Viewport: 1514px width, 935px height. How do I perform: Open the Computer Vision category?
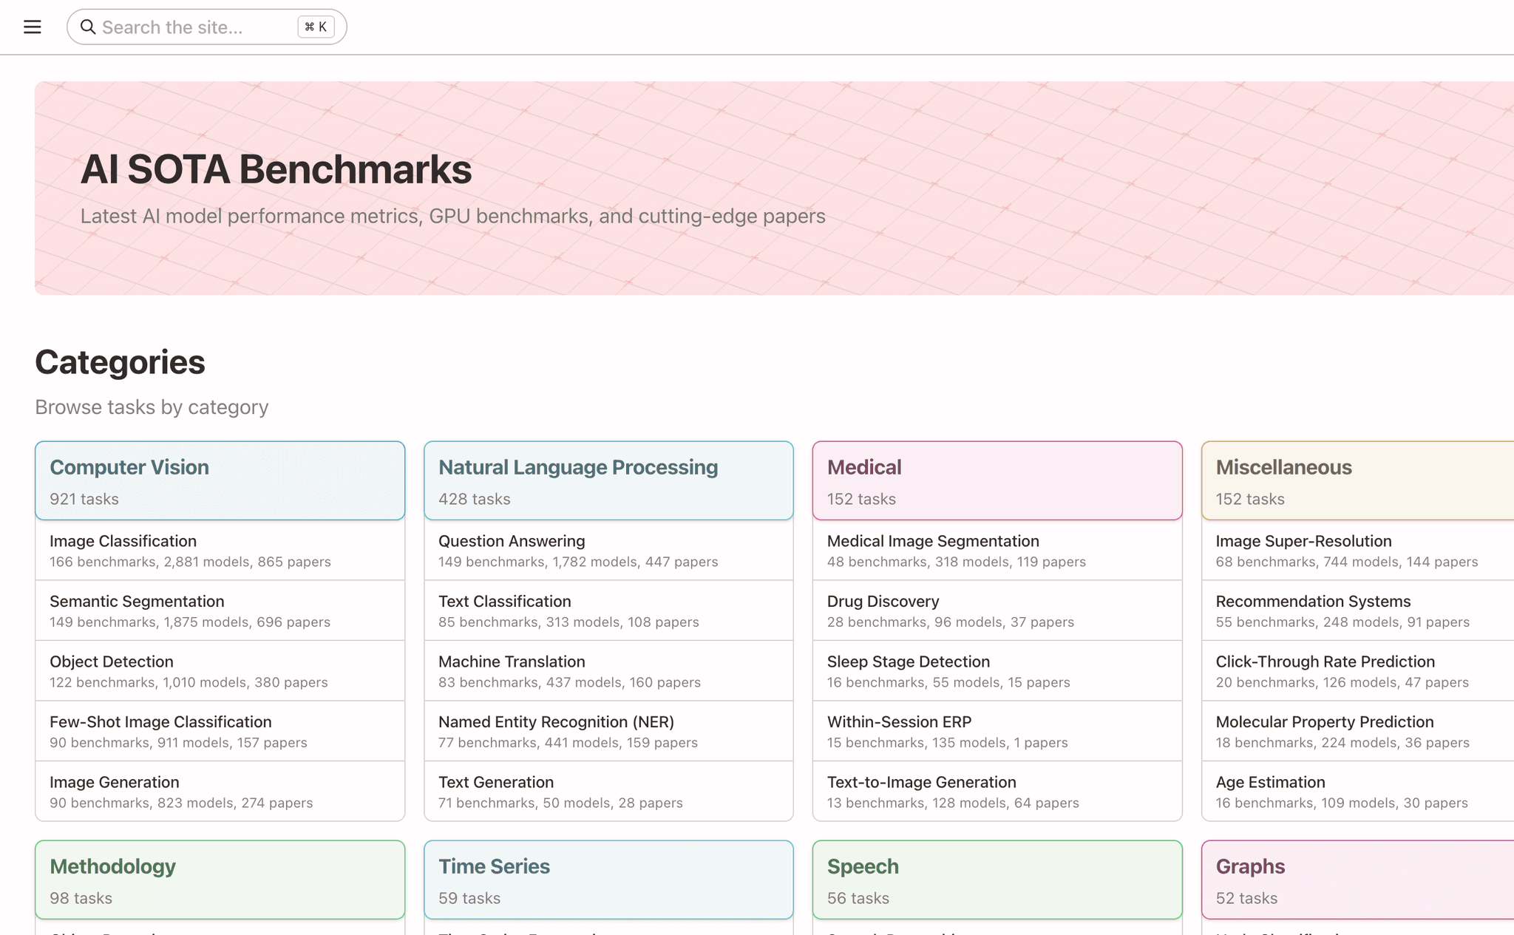pyautogui.click(x=220, y=480)
